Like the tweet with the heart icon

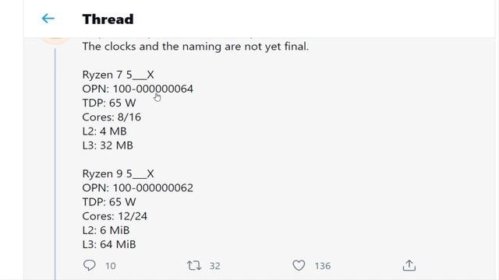point(299,265)
